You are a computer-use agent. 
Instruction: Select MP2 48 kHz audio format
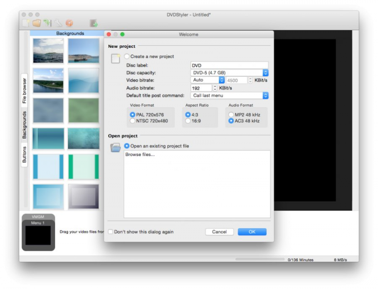(231, 115)
